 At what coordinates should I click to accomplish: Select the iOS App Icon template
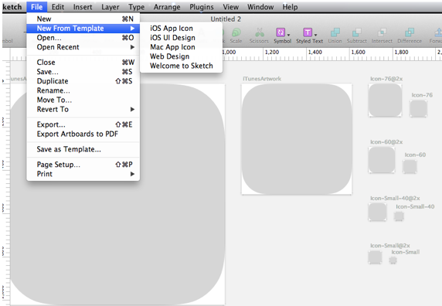click(x=182, y=28)
